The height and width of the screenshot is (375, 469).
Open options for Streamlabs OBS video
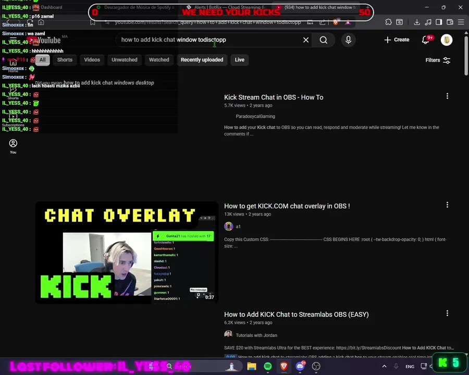[x=447, y=313]
